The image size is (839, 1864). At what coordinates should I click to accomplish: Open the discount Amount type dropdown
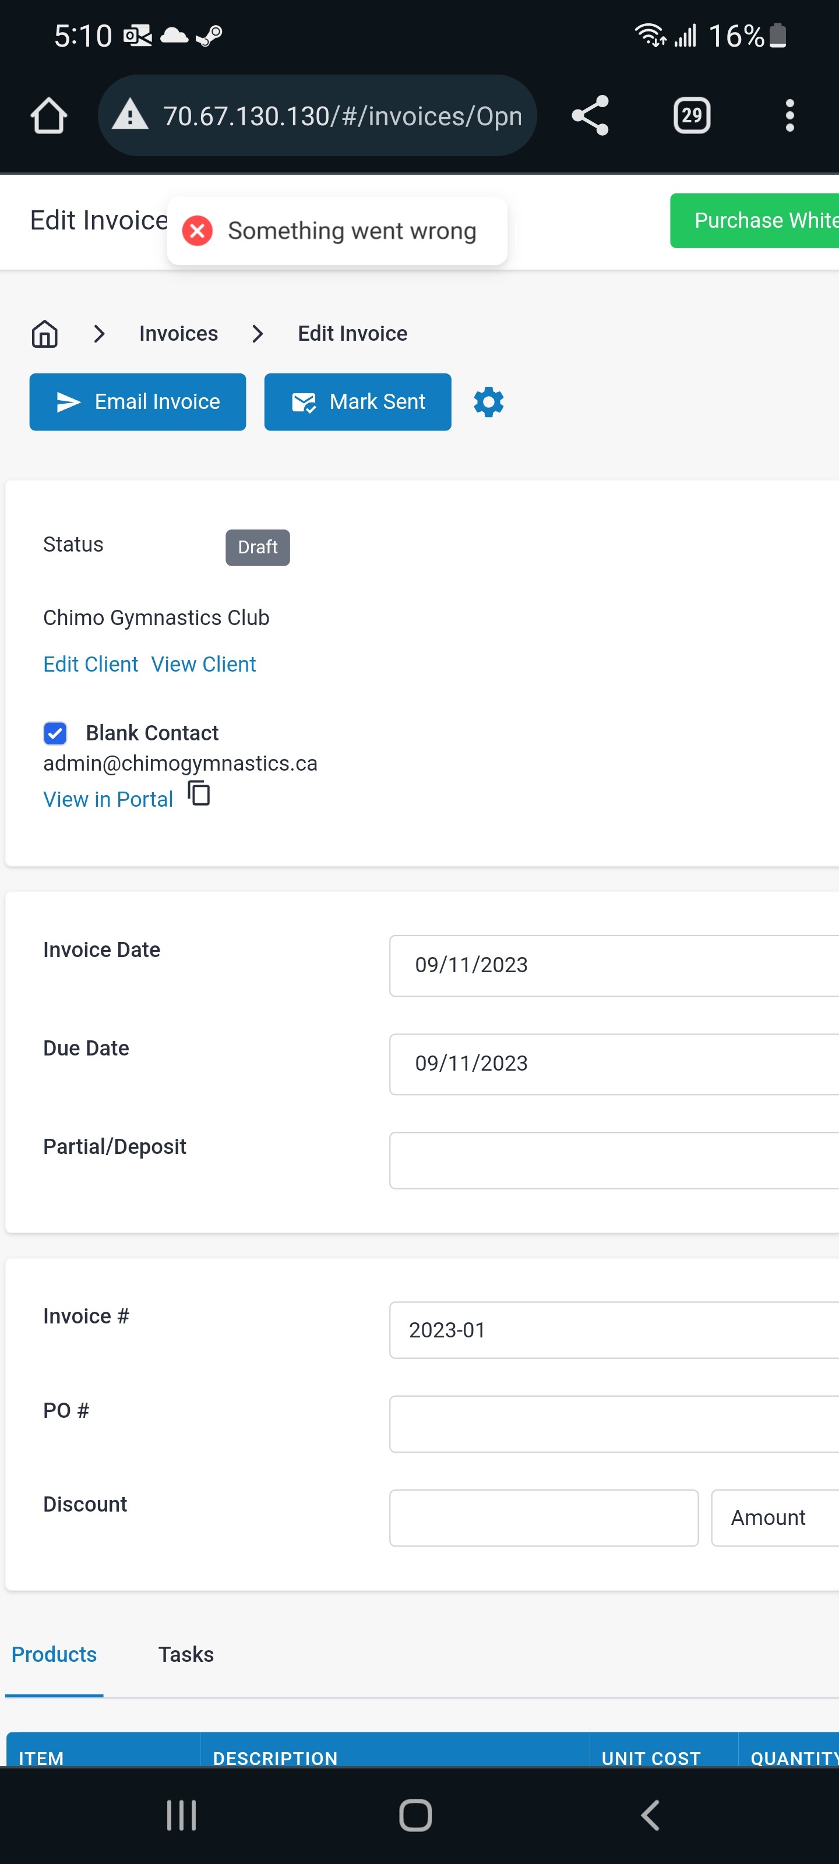point(774,1517)
